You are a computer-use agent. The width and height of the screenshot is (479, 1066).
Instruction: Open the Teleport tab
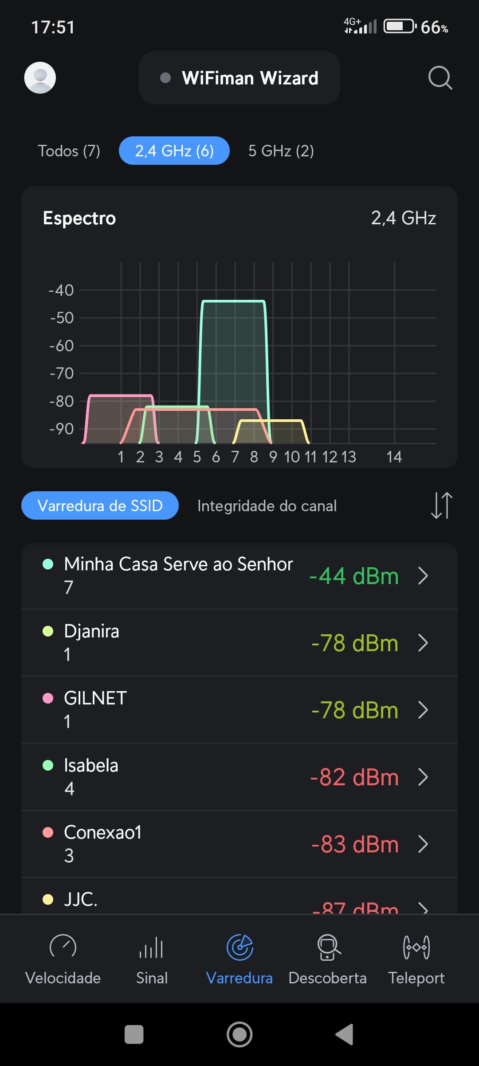pyautogui.click(x=416, y=959)
